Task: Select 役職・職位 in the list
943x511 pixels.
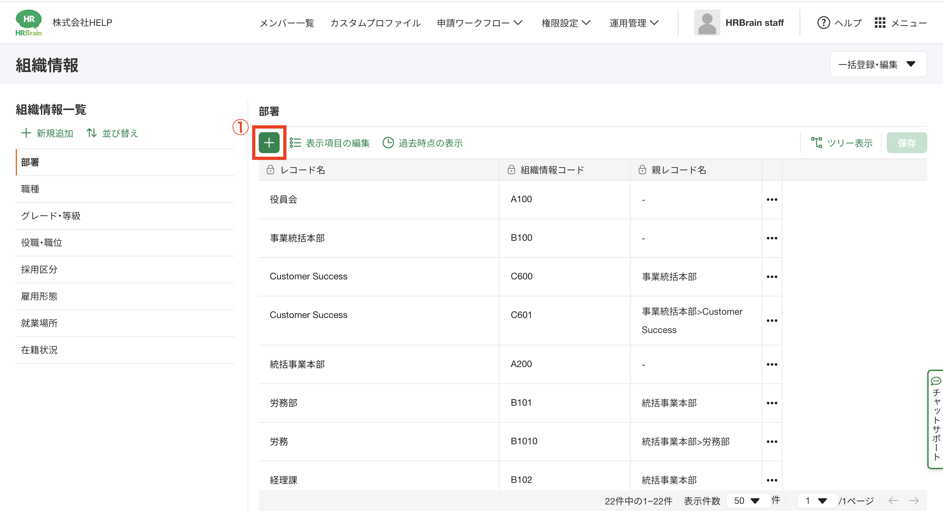Action: [125, 242]
